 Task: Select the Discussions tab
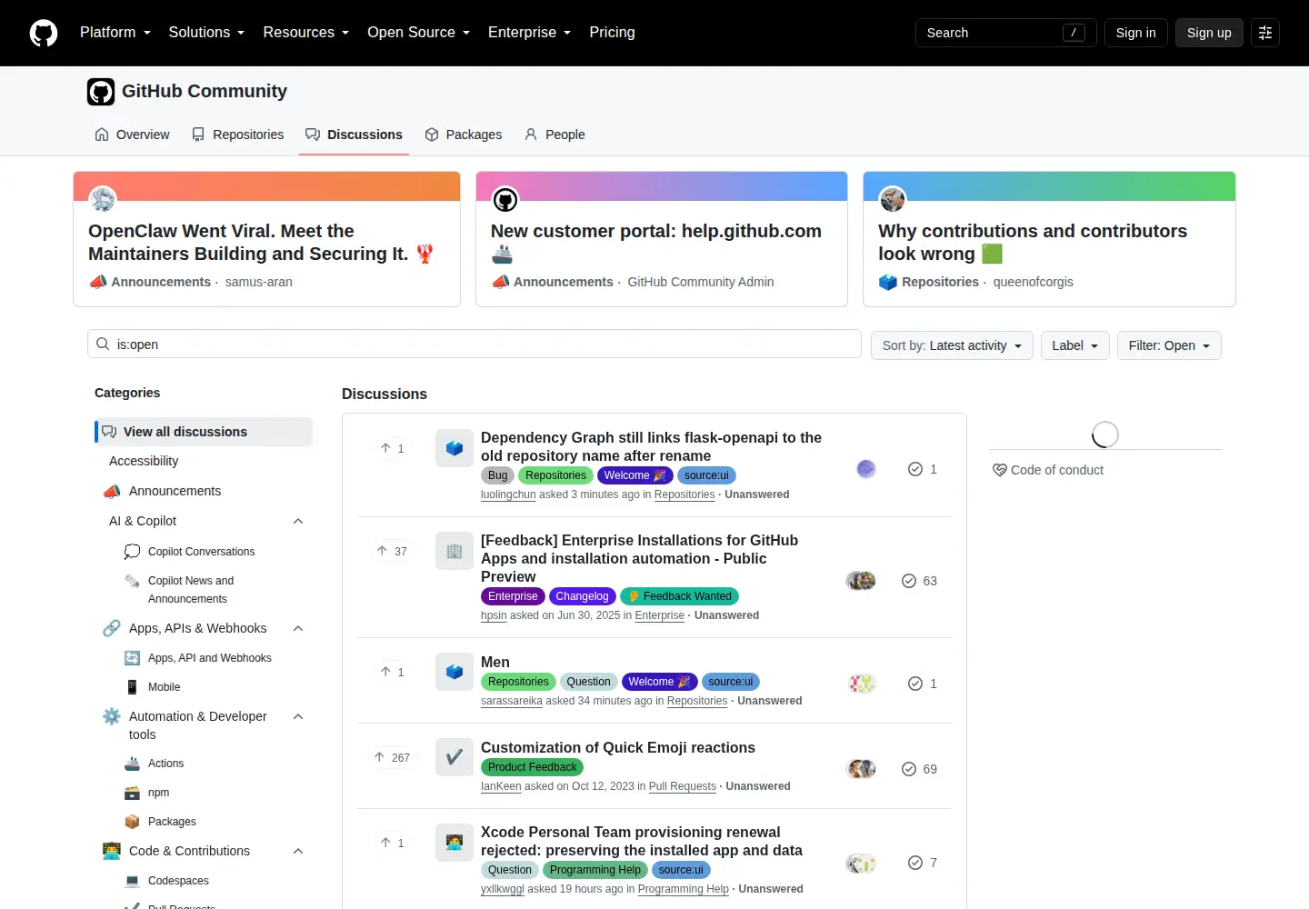[354, 135]
